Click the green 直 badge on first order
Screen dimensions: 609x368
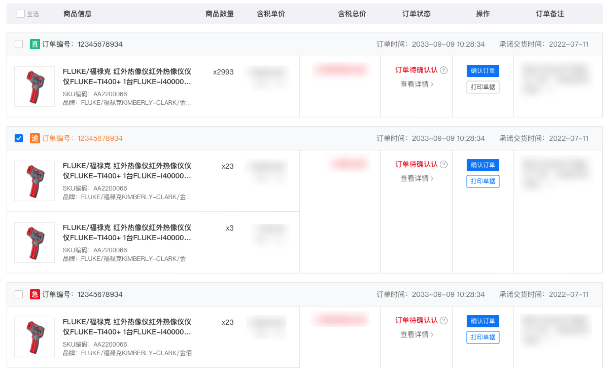tap(35, 44)
